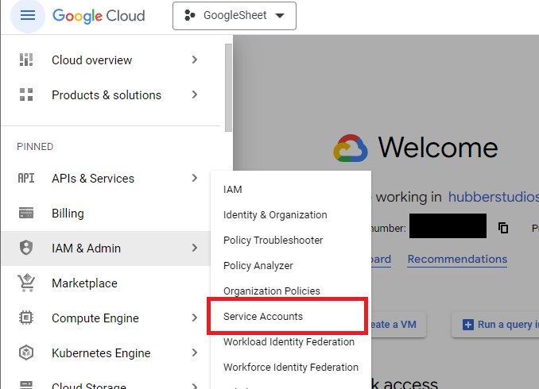Click the APIs & Services API icon
Screen dimensions: 539x389
26,178
